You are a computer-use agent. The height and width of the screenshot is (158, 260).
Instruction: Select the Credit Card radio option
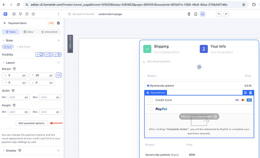pyautogui.click(x=151, y=100)
